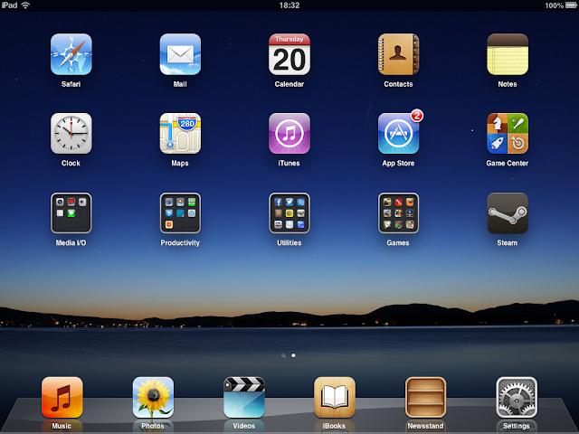Tap the Newsstand label in the dock
This screenshot has height=434, width=579.
pos(425,426)
